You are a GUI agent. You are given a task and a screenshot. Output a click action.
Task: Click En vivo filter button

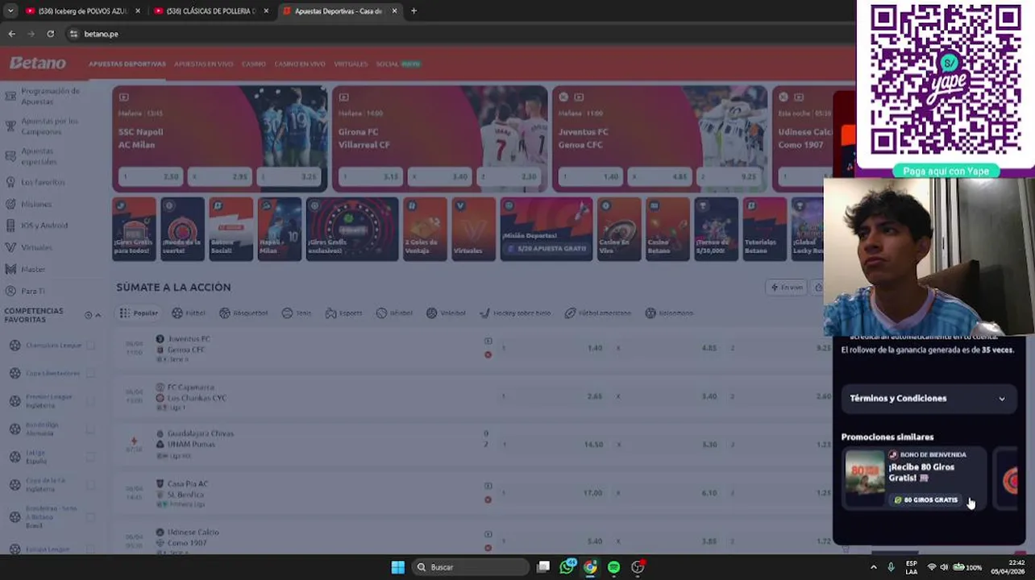786,288
